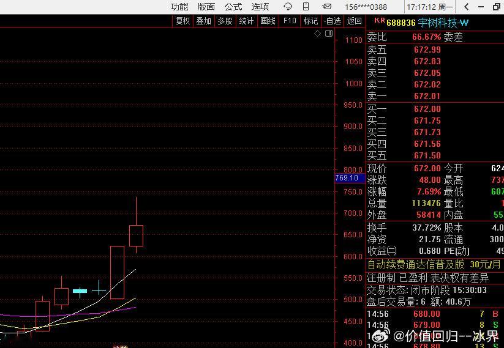Click the 1100 price axis label

click(353, 40)
